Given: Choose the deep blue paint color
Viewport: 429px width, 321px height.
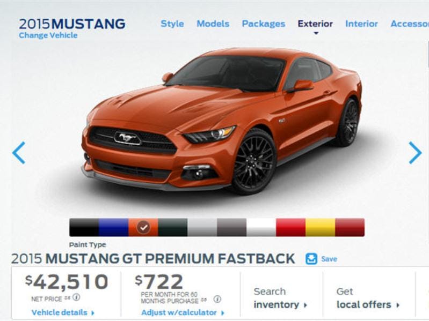Looking at the screenshot, I should pyautogui.click(x=113, y=227).
